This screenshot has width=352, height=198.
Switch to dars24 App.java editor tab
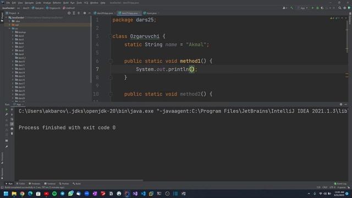103,13
